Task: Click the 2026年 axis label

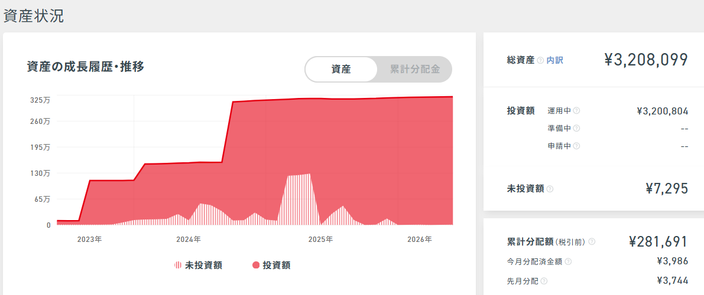Action: (x=419, y=240)
